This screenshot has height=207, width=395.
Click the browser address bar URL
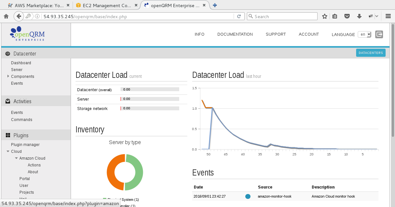click(x=85, y=17)
